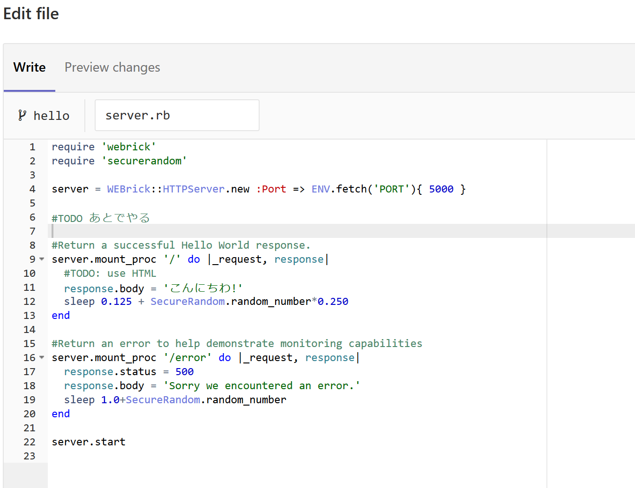This screenshot has height=488, width=635.
Task: Click the WEBrick::HTTPServer.new text on line 4
Action: (178, 189)
